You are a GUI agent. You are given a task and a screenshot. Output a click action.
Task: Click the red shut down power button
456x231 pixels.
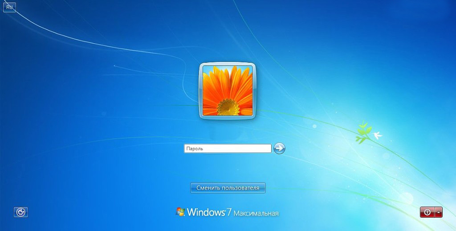[x=427, y=212]
